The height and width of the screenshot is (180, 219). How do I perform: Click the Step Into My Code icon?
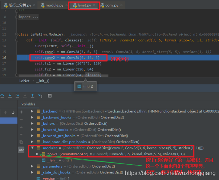17,96
